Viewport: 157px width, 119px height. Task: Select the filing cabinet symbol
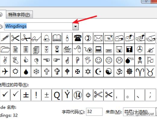[46, 49]
